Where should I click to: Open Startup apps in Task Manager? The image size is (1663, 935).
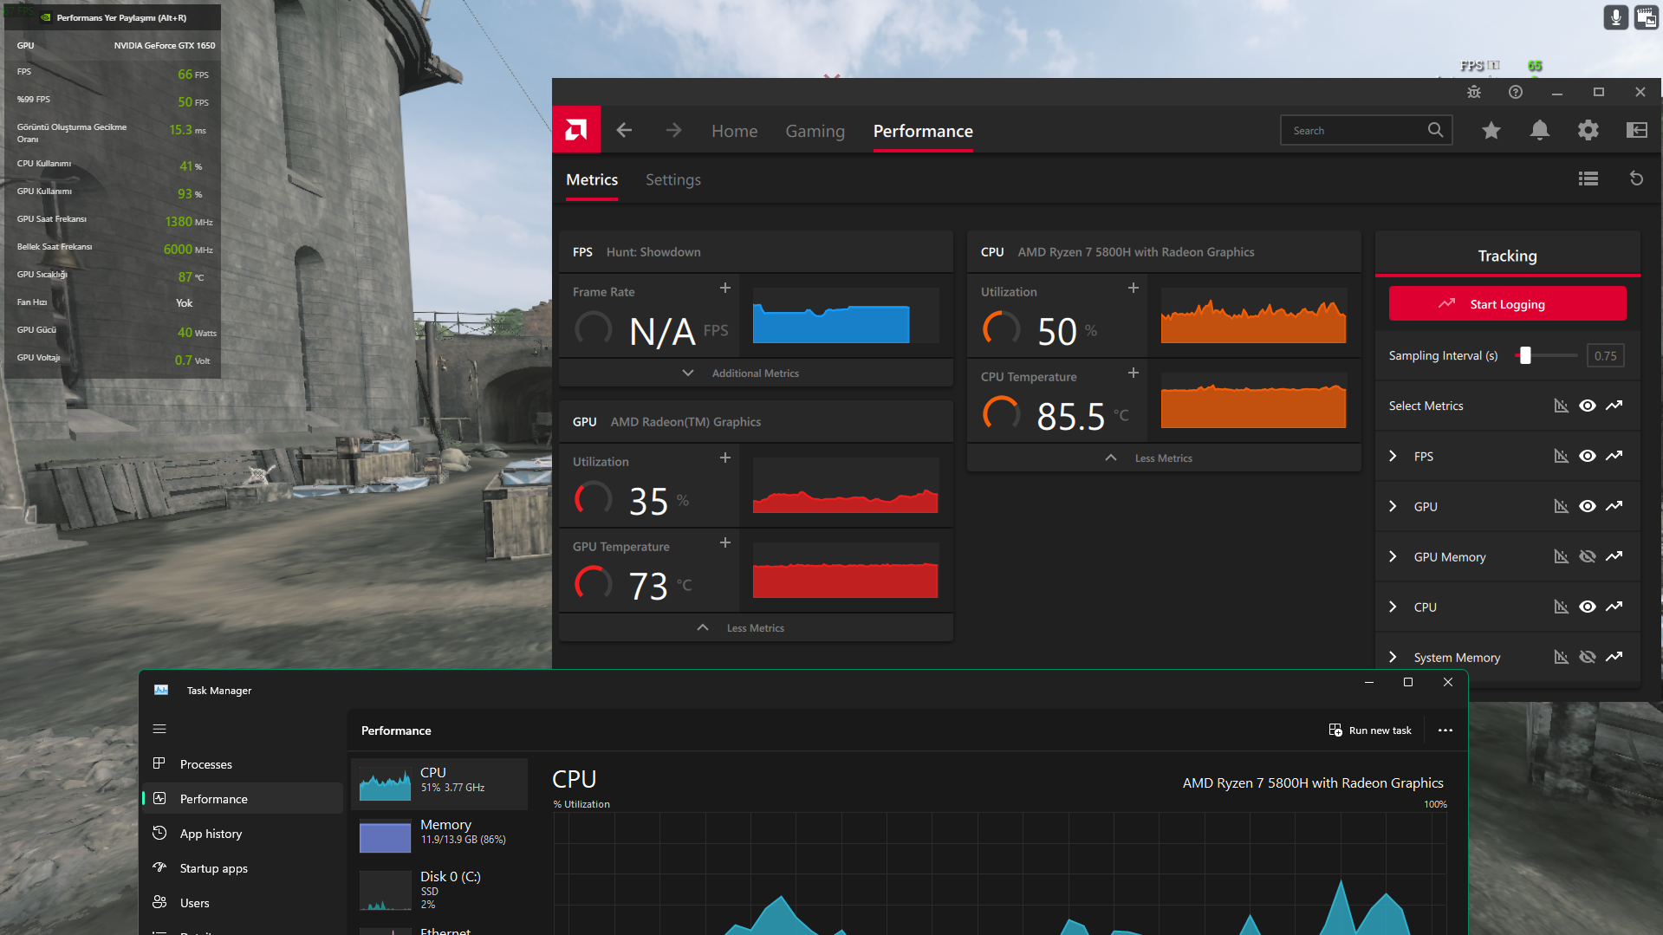coord(243,868)
